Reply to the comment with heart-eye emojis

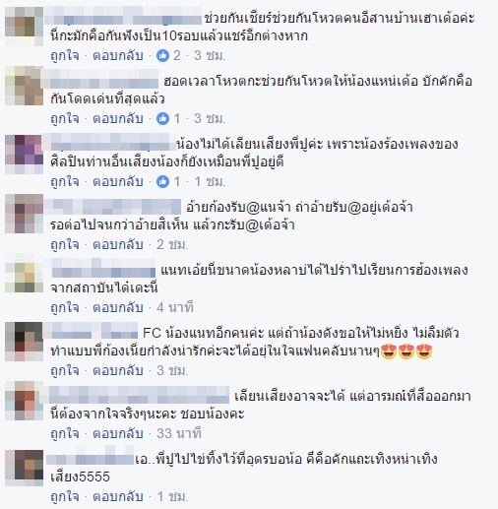click(118, 370)
